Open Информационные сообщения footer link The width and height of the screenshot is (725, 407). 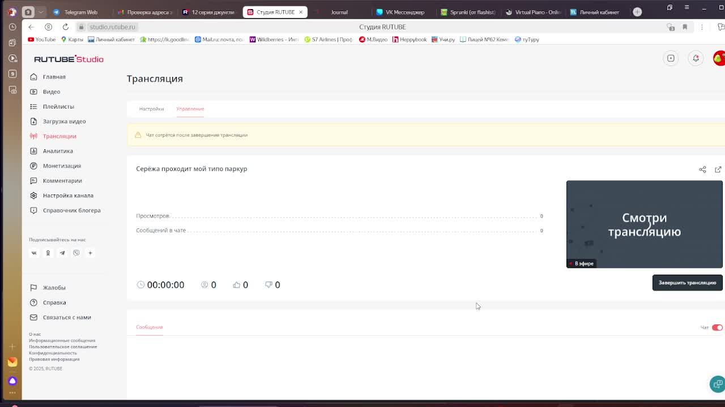(x=62, y=340)
